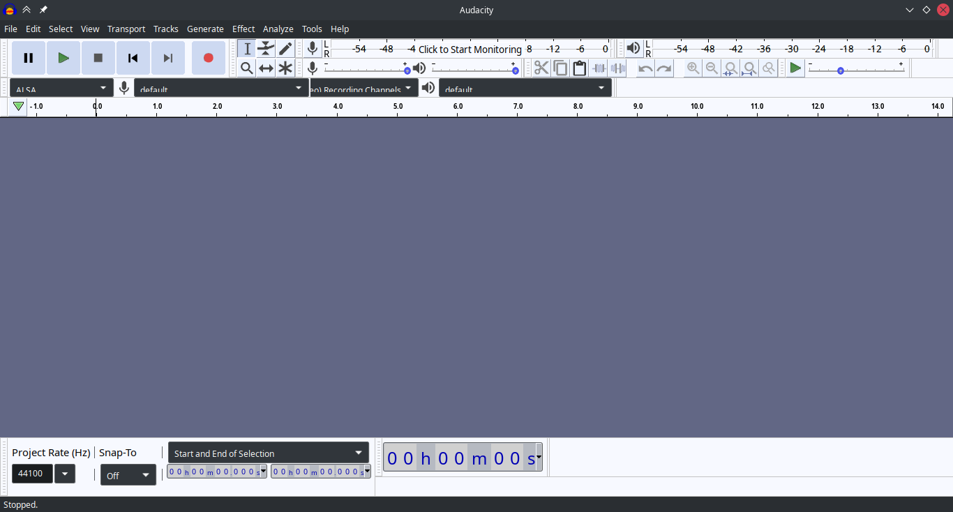Select the Time Shift tool

coord(266,68)
